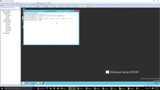Open the Downloads folder taskbar button

41,88
